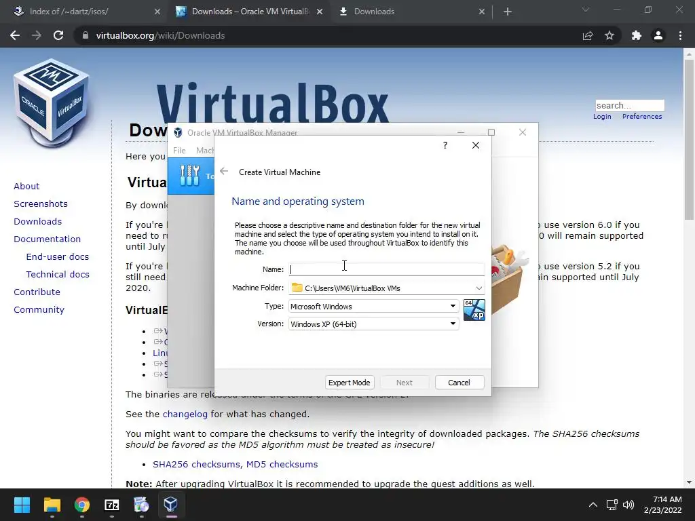
Task: Click the page vertical scrollbar thumb
Action: point(689,140)
